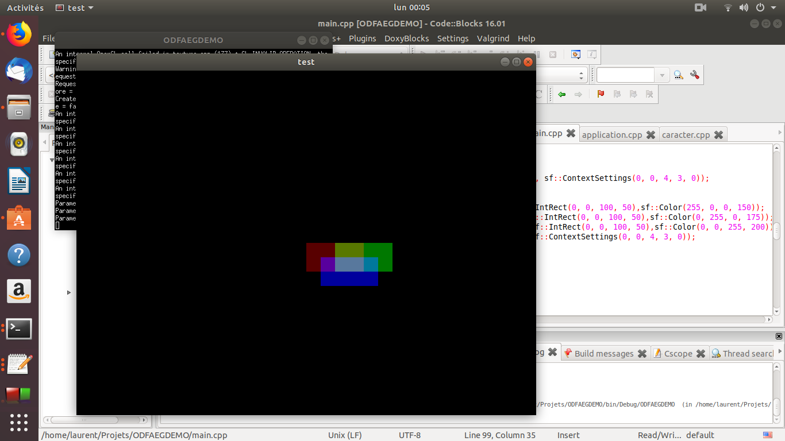Open the search combo box dropdown arrow

[662, 75]
